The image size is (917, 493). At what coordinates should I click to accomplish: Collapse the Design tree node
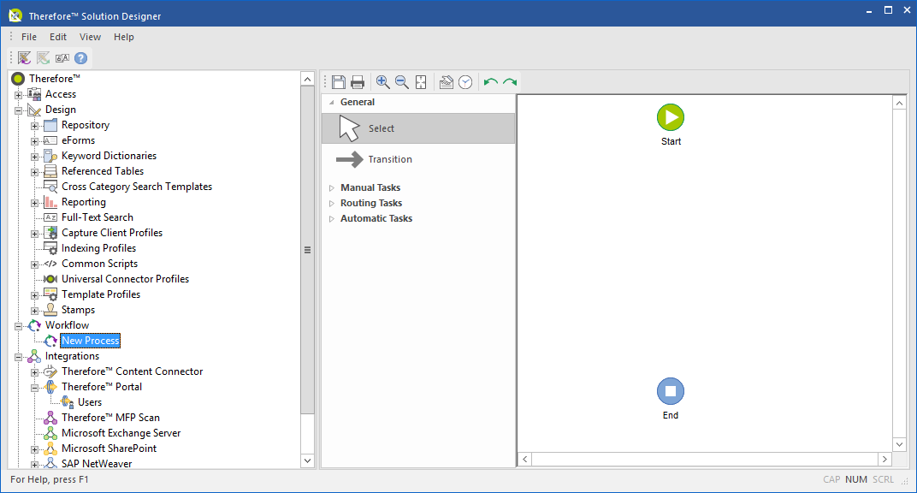coord(18,109)
